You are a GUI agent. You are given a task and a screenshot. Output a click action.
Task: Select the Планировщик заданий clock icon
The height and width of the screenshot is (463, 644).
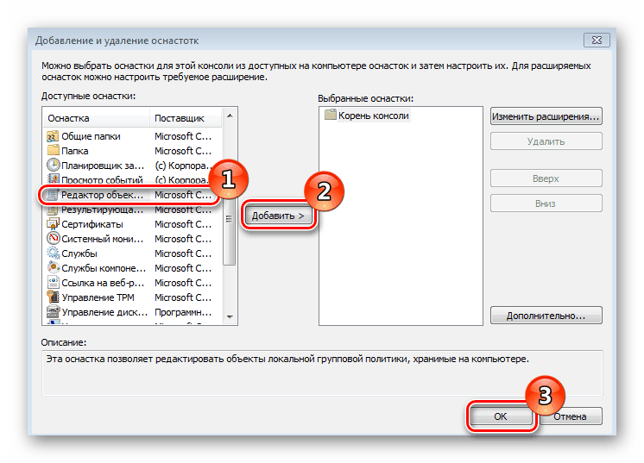tap(53, 166)
